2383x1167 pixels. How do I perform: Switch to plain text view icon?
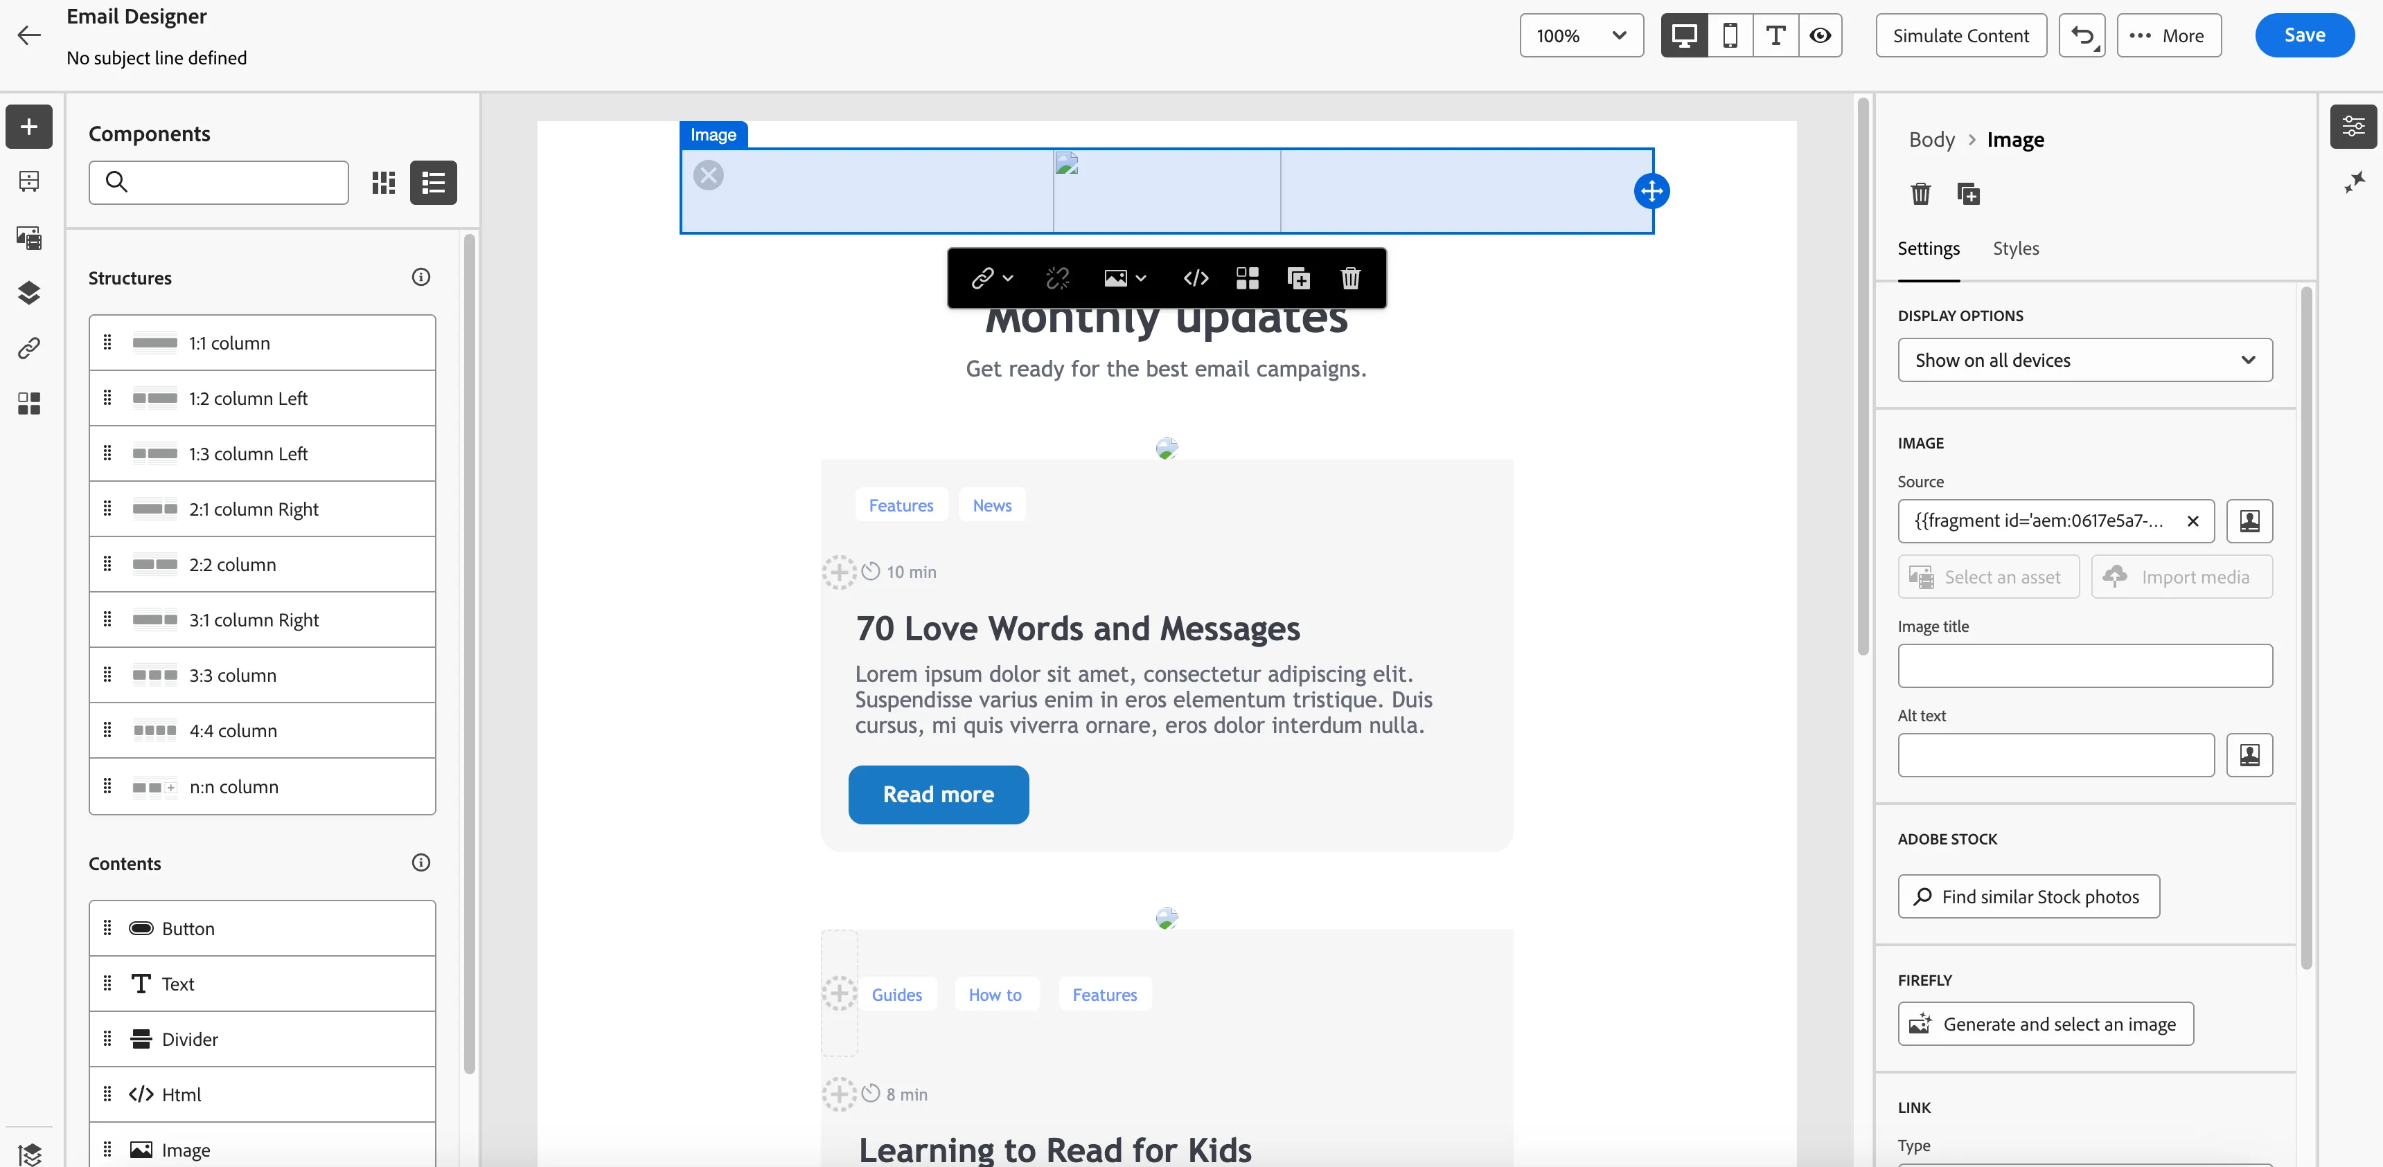(x=1775, y=35)
